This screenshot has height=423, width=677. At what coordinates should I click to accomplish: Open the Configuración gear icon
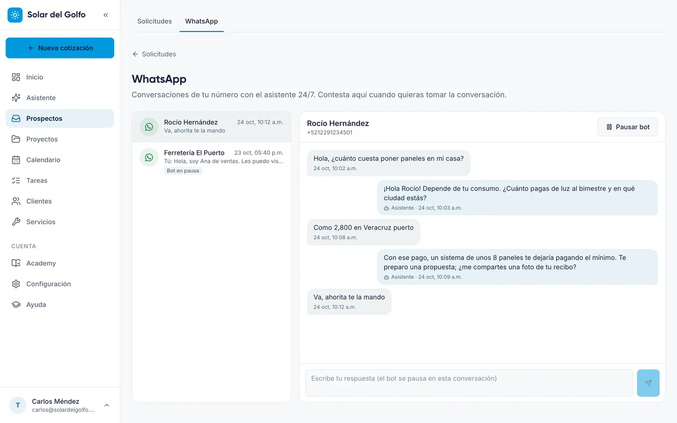[x=16, y=284]
